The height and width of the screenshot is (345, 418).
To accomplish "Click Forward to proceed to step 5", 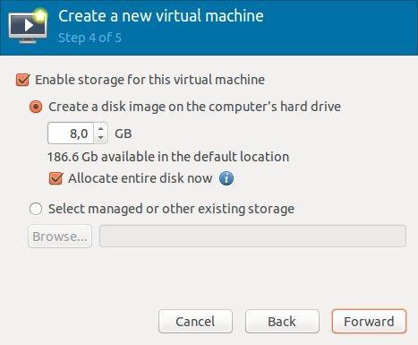I will pos(369,322).
